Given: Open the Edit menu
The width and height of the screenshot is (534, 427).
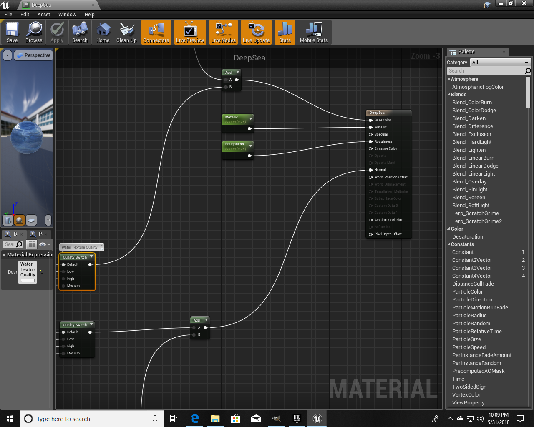Looking at the screenshot, I should 25,14.
